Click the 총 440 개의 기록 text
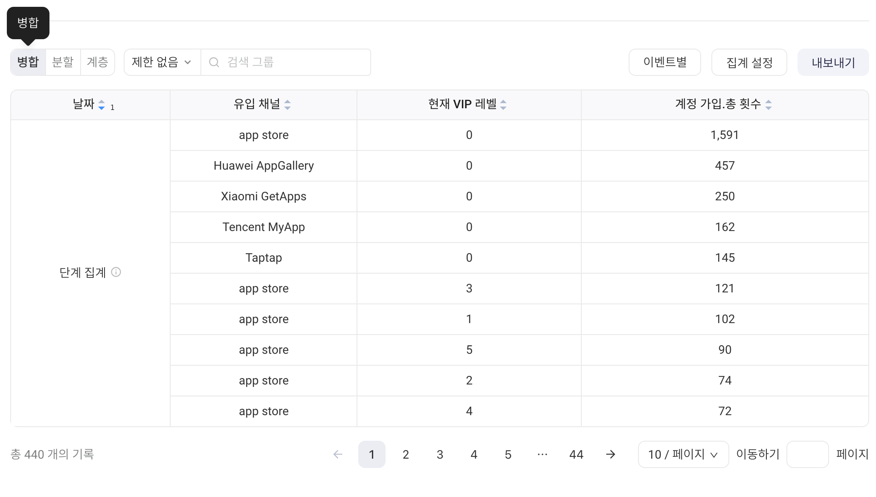876x497 pixels. (52, 454)
